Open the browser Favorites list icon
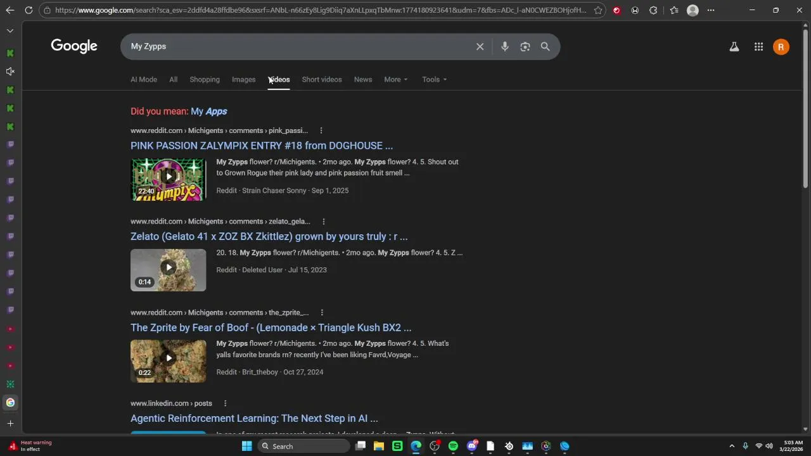 674,10
